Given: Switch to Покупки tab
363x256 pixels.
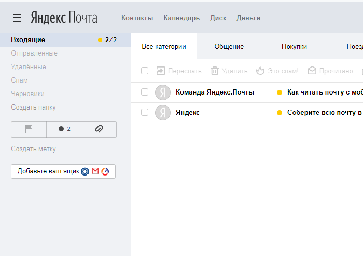Looking at the screenshot, I should pos(294,46).
